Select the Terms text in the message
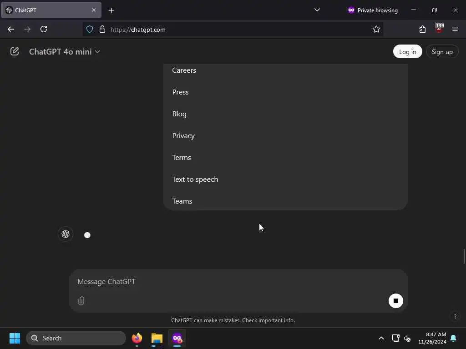466x349 pixels. [181, 158]
